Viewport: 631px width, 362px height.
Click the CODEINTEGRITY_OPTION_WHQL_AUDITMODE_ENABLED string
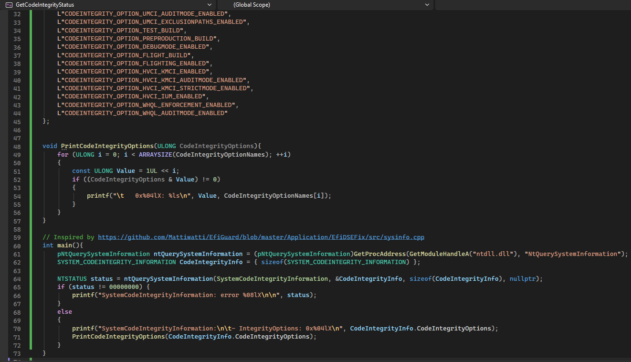tap(142, 113)
